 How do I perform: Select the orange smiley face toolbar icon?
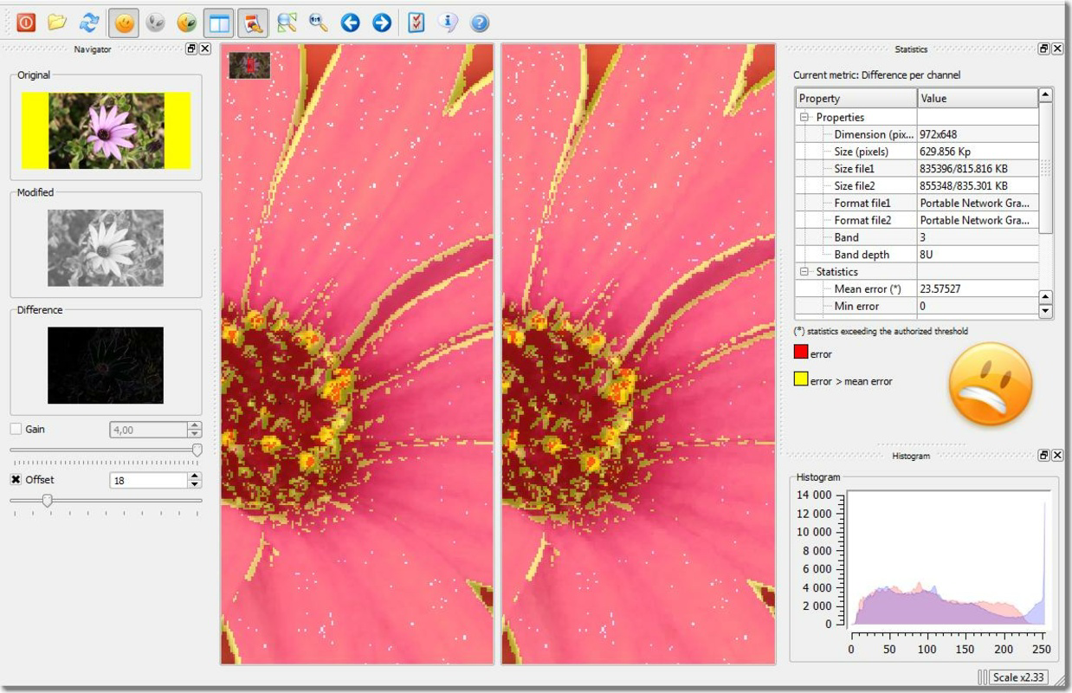pos(125,23)
